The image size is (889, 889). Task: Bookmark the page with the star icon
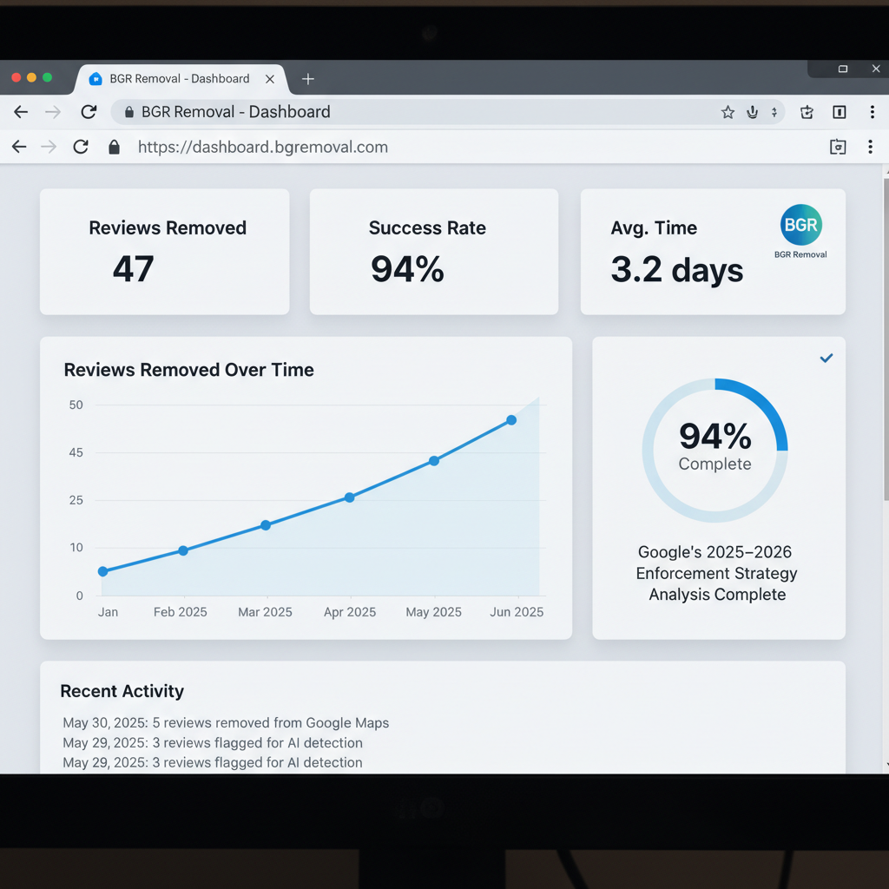[728, 112]
